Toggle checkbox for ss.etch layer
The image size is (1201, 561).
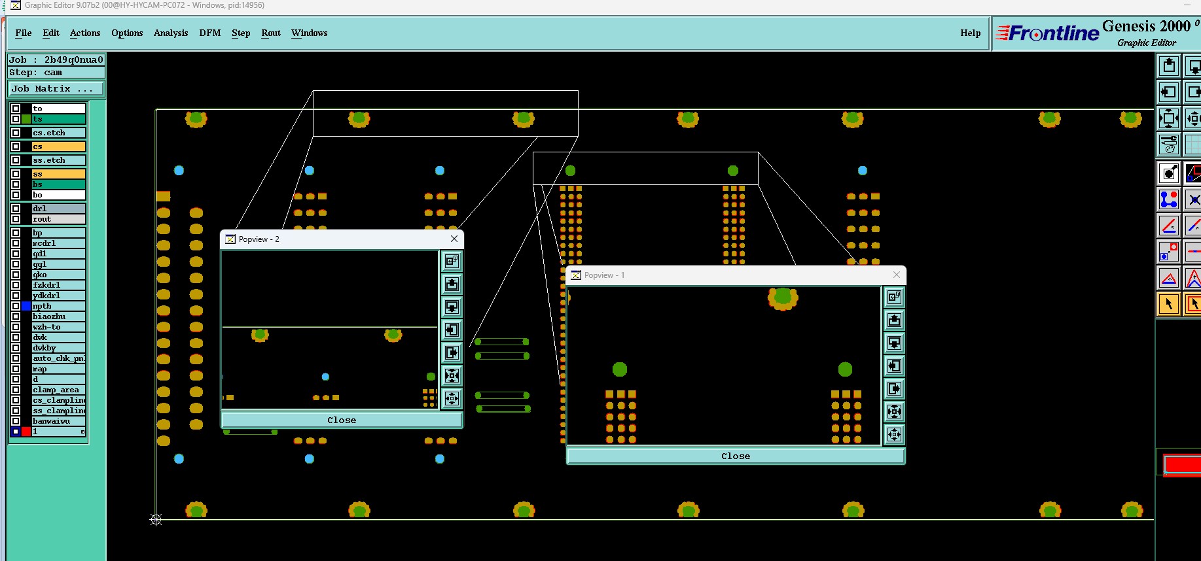[16, 160]
